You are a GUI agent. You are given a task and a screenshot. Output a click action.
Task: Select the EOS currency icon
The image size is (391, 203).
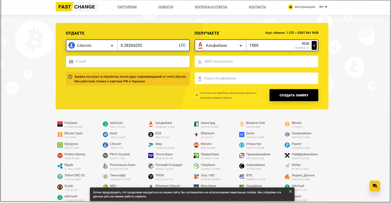tap(150, 134)
